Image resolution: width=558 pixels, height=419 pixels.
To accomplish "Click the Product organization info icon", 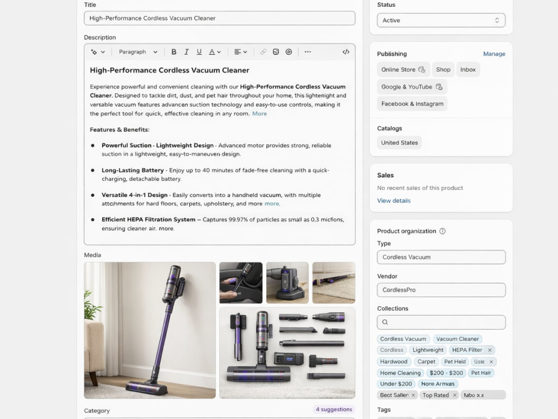I will [442, 231].
